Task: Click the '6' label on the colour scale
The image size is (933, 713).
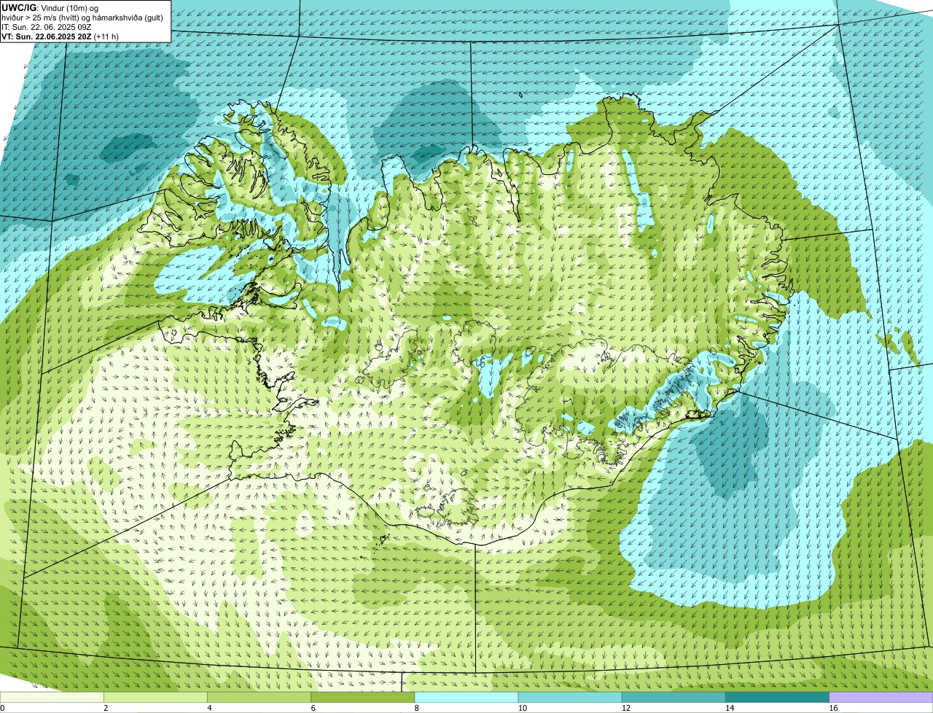Action: (x=313, y=708)
